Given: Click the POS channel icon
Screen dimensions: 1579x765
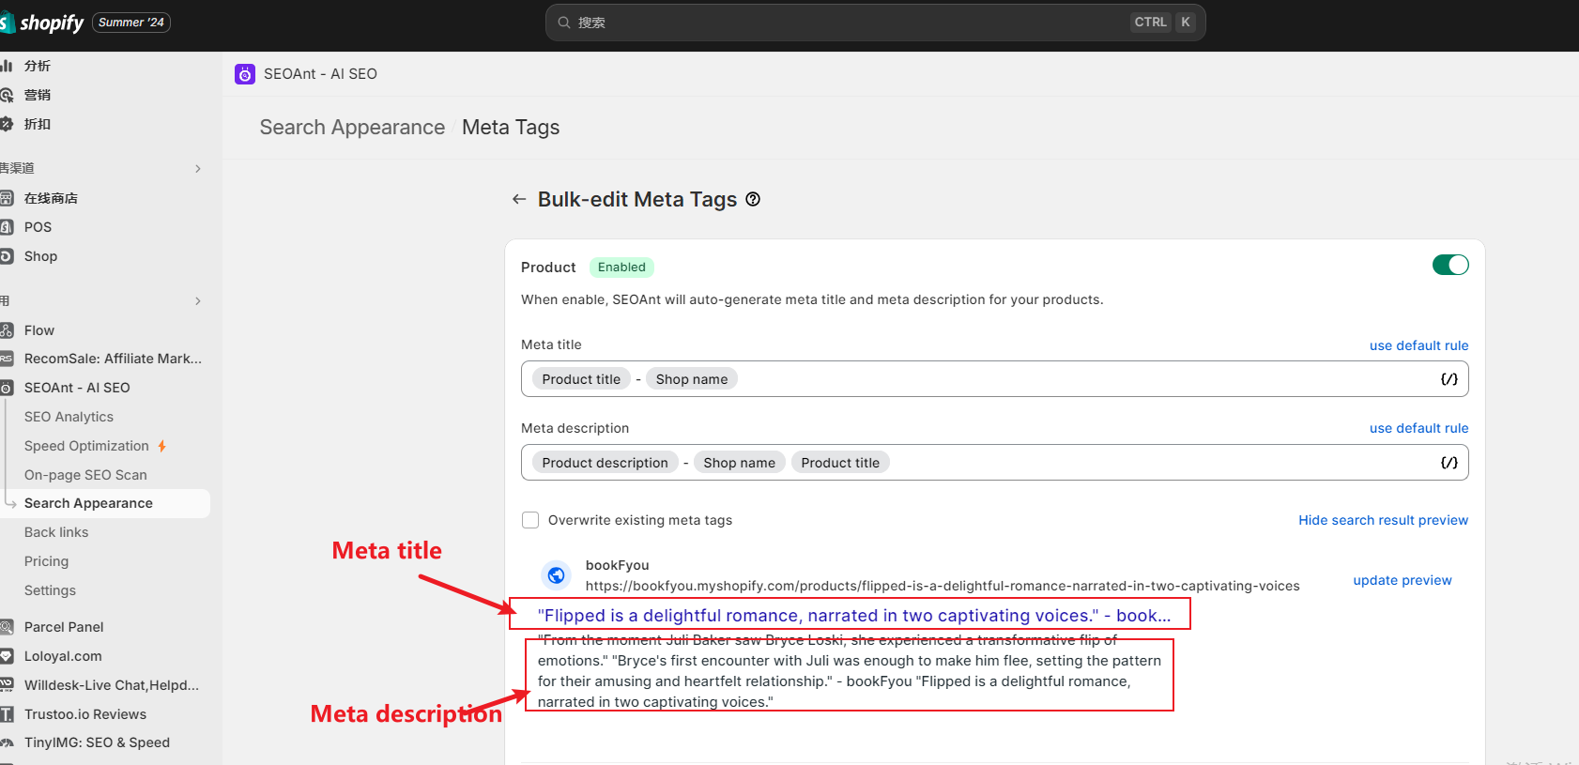Looking at the screenshot, I should coord(7,227).
